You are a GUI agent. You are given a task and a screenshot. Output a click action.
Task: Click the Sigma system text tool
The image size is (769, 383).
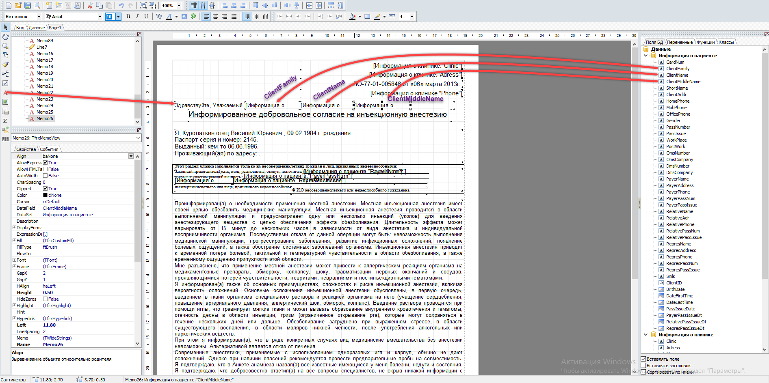[x=5, y=120]
